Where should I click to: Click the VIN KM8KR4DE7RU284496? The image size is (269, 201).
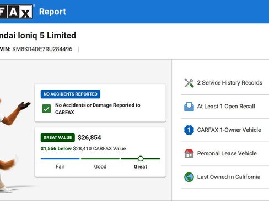(x=42, y=49)
